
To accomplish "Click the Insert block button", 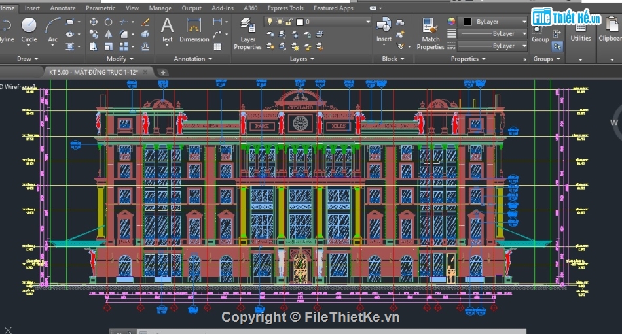I will tap(384, 29).
